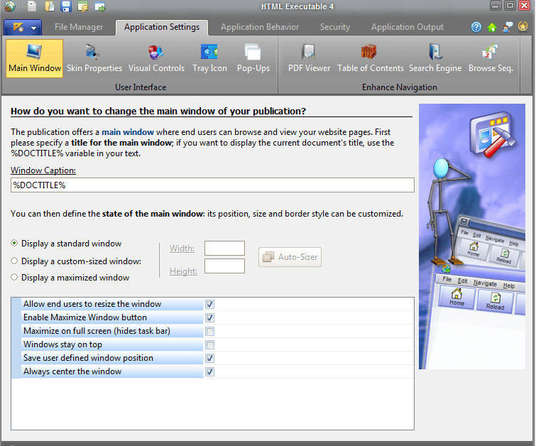
Task: Go to the Security tab
Action: pyautogui.click(x=335, y=27)
